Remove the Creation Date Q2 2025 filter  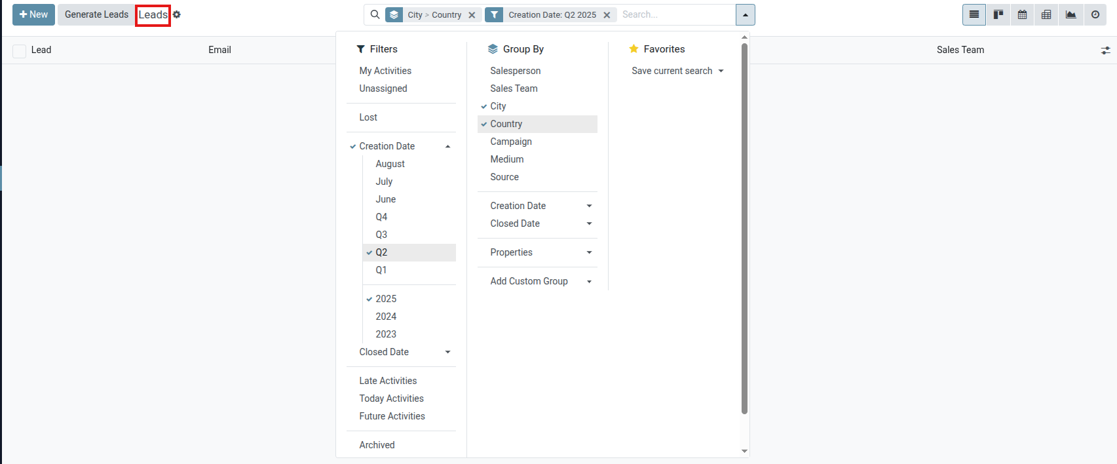tap(607, 15)
